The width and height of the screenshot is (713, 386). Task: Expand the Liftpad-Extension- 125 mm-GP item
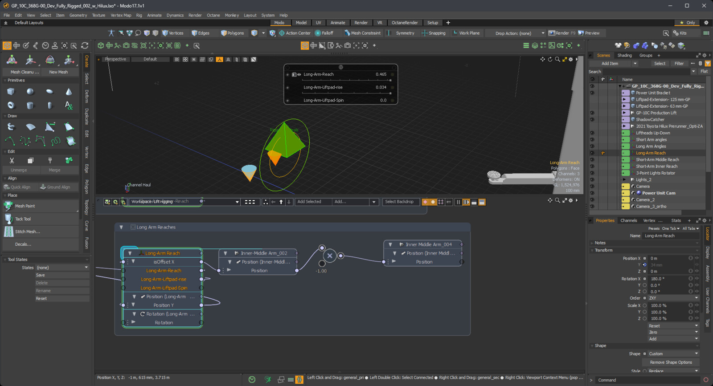(x=624, y=100)
